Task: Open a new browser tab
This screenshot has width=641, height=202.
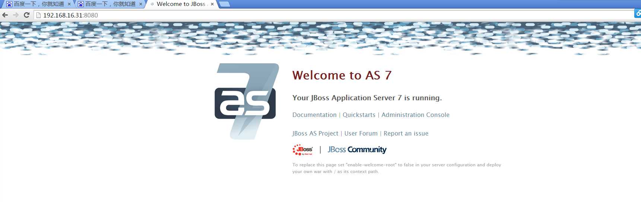Action: tap(224, 4)
